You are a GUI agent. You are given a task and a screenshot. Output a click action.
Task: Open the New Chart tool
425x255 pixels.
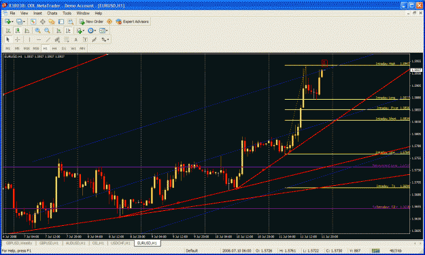(x=8, y=22)
